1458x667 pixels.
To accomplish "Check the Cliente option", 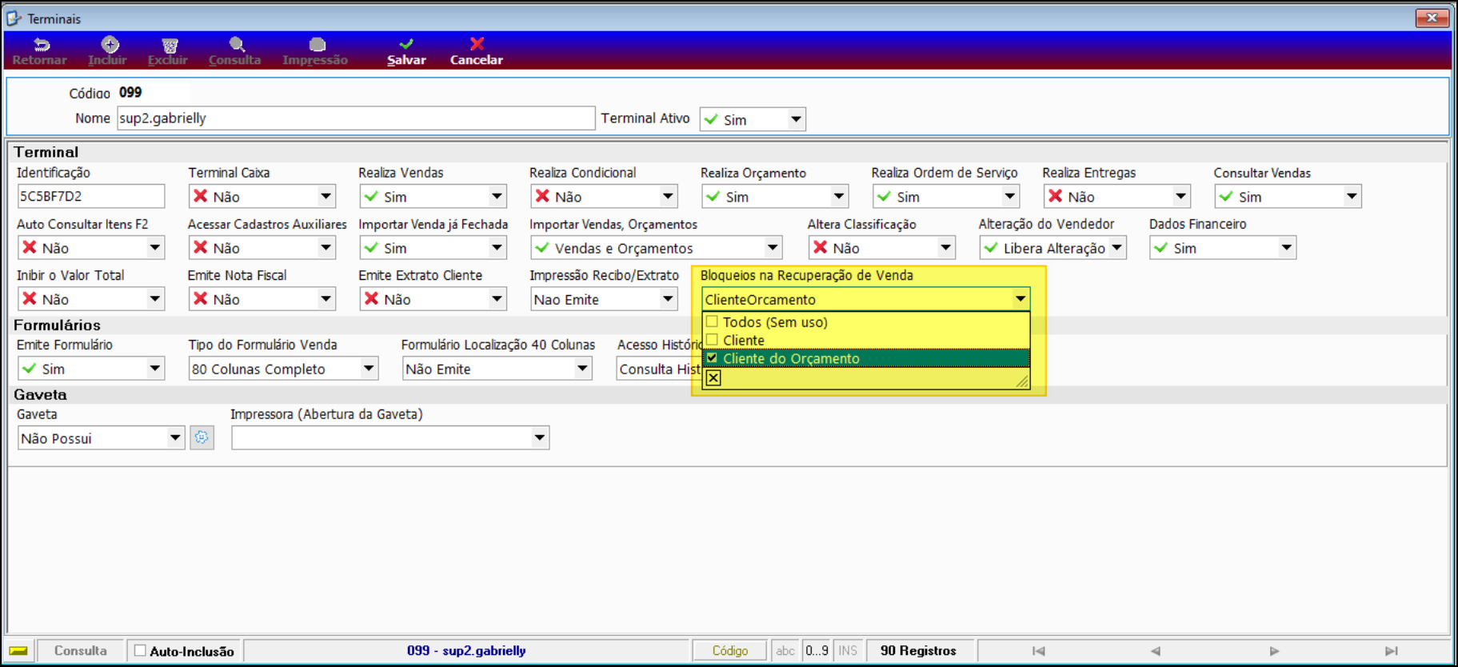I will pos(712,340).
